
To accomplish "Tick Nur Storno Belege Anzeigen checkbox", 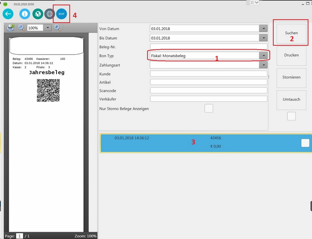I will click(209, 108).
